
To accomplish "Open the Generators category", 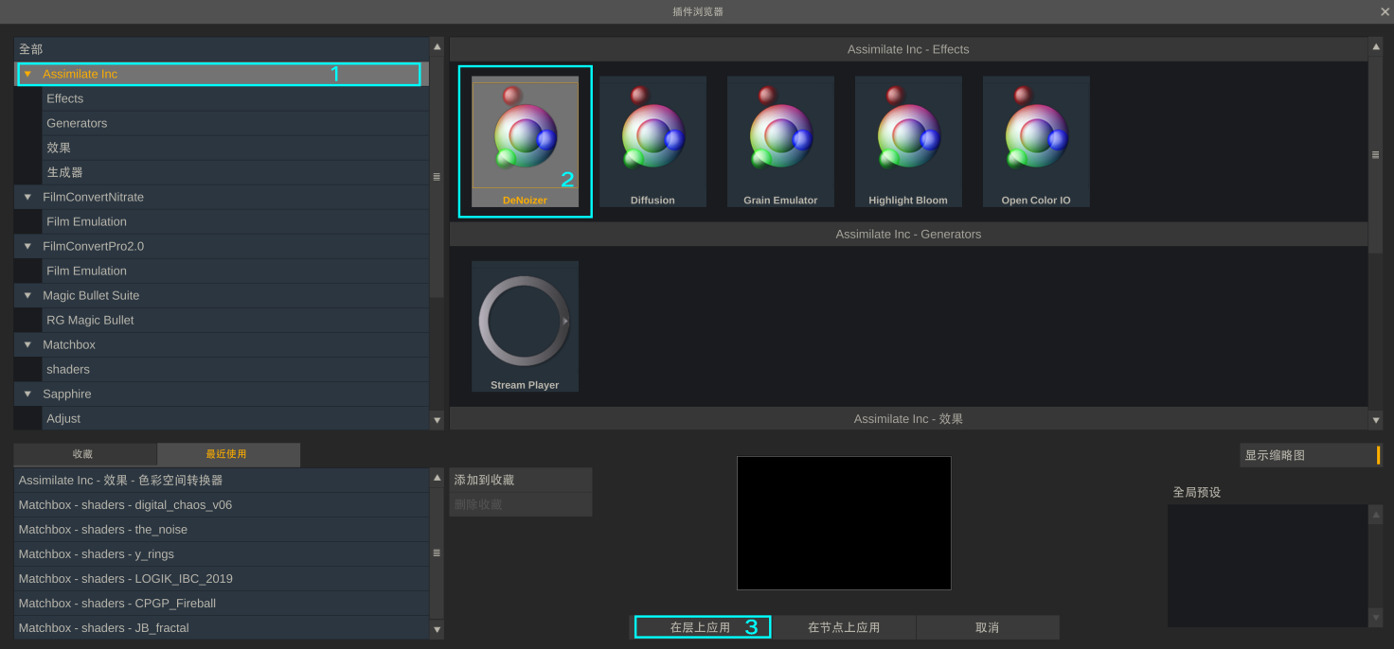I will click(235, 123).
